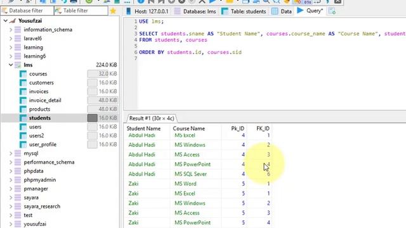Click the invoice_detail table icon

tap(23, 100)
